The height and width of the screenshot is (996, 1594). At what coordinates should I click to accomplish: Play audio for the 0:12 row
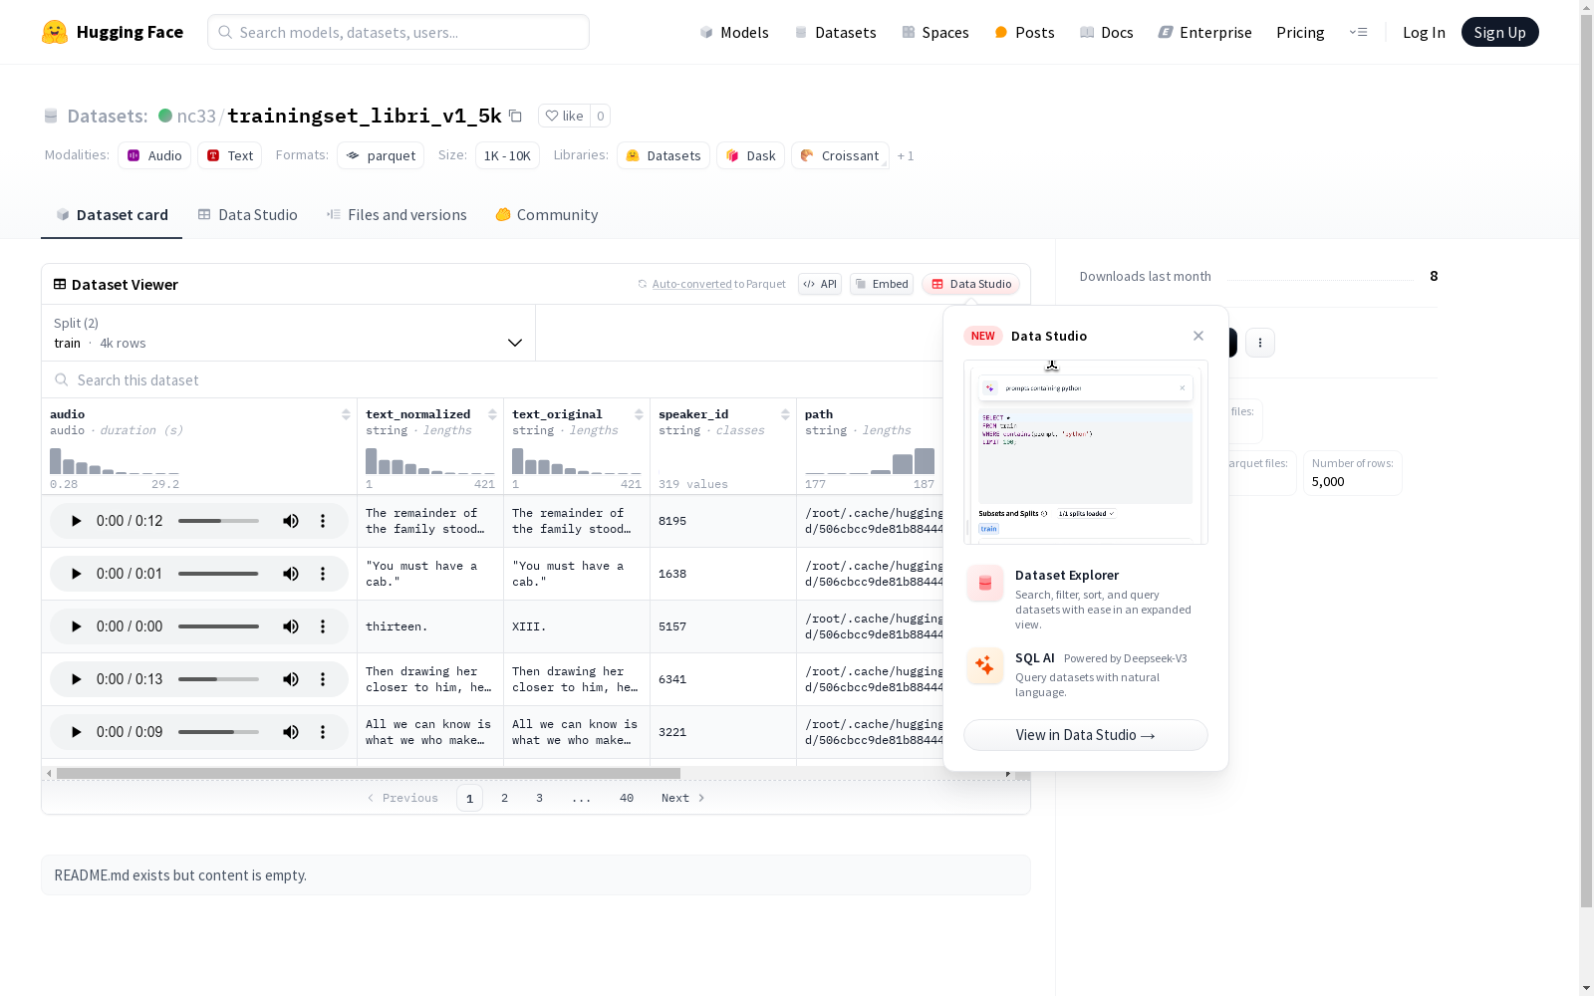click(76, 521)
